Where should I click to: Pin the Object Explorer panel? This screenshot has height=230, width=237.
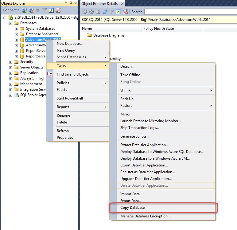(71, 3)
